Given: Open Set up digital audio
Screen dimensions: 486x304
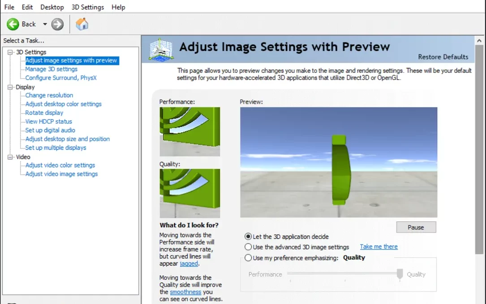Looking at the screenshot, I should pyautogui.click(x=50, y=130).
